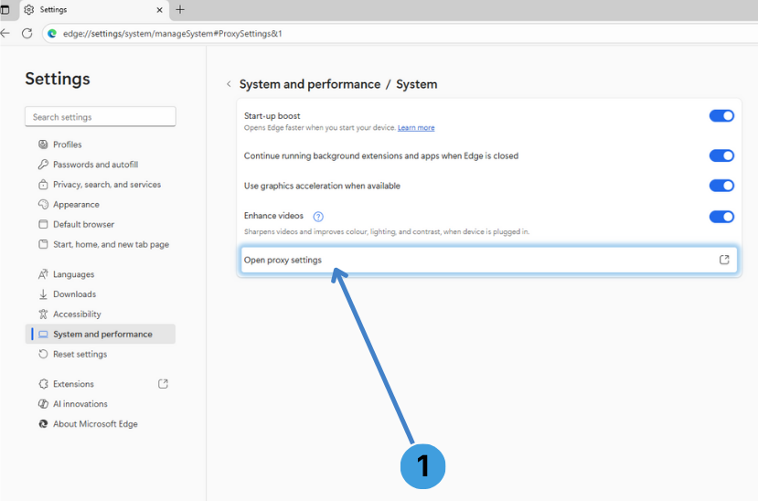Disable continue running background extensions toggle
This screenshot has height=501, width=758.
721,155
